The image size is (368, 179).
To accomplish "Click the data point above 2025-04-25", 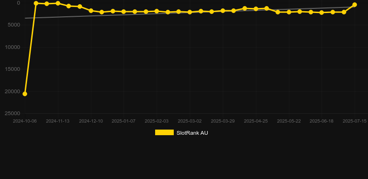I will pyautogui.click(x=256, y=9).
